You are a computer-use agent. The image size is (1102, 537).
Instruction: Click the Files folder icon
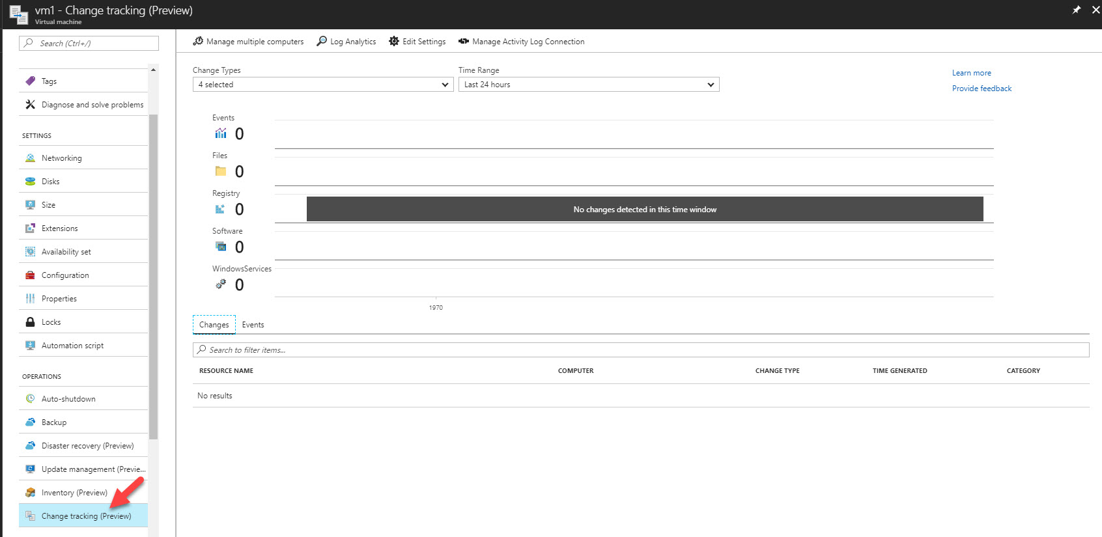[221, 171]
